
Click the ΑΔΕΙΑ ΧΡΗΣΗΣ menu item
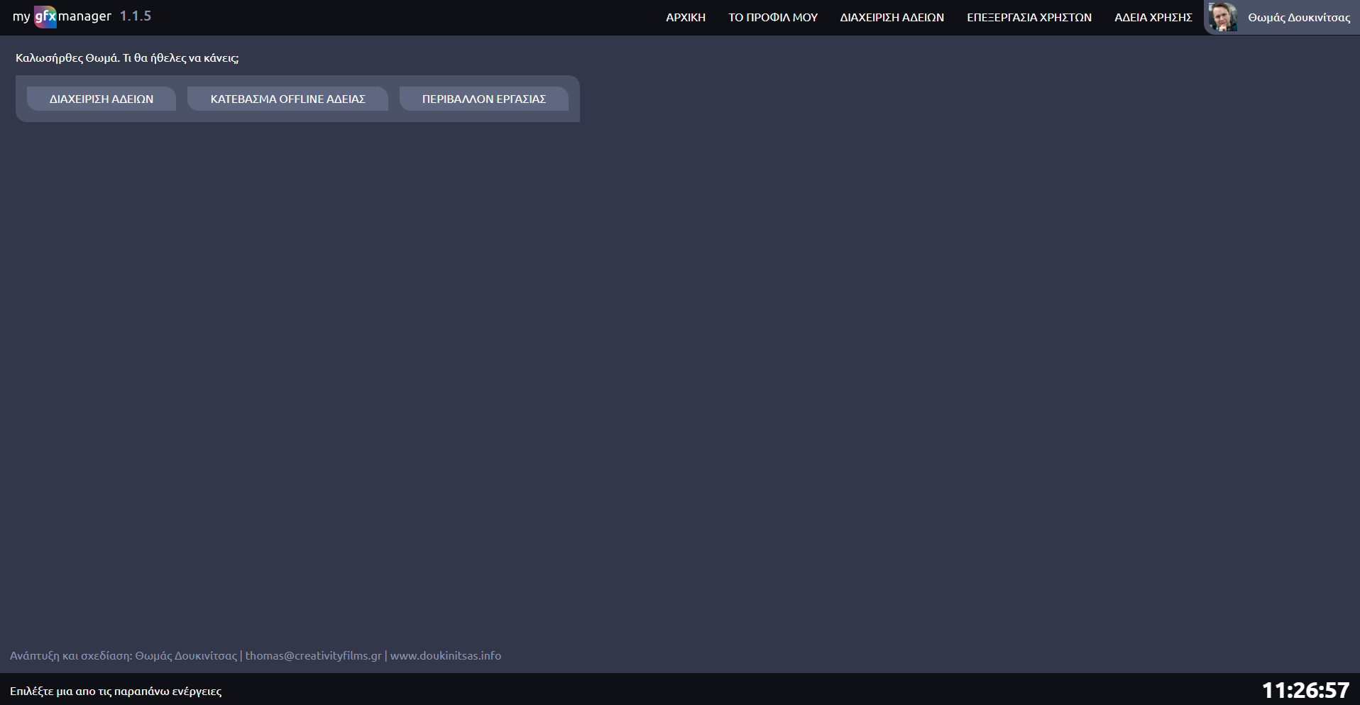[x=1153, y=18]
